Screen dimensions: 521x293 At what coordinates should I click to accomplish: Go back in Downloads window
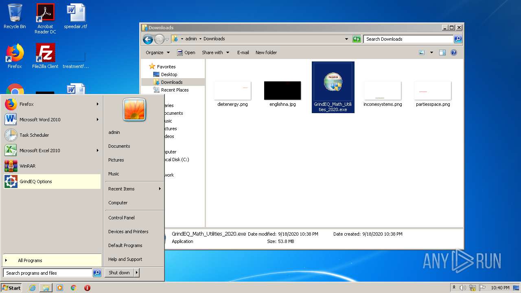click(148, 39)
